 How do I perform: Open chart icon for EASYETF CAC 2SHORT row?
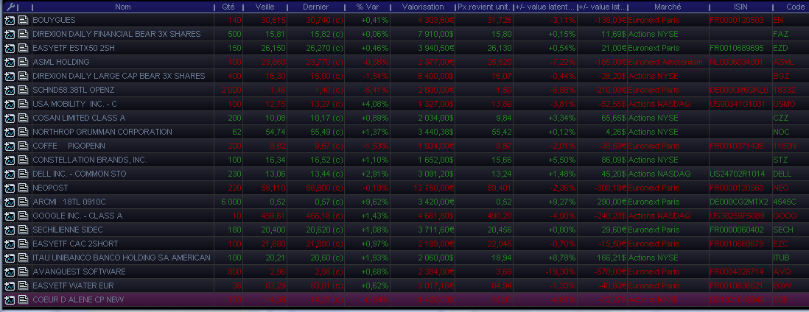click(x=10, y=244)
